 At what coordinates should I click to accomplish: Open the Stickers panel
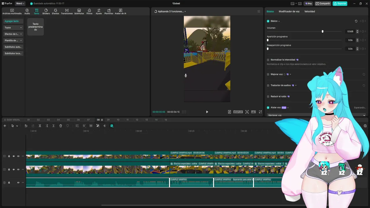pos(46,12)
